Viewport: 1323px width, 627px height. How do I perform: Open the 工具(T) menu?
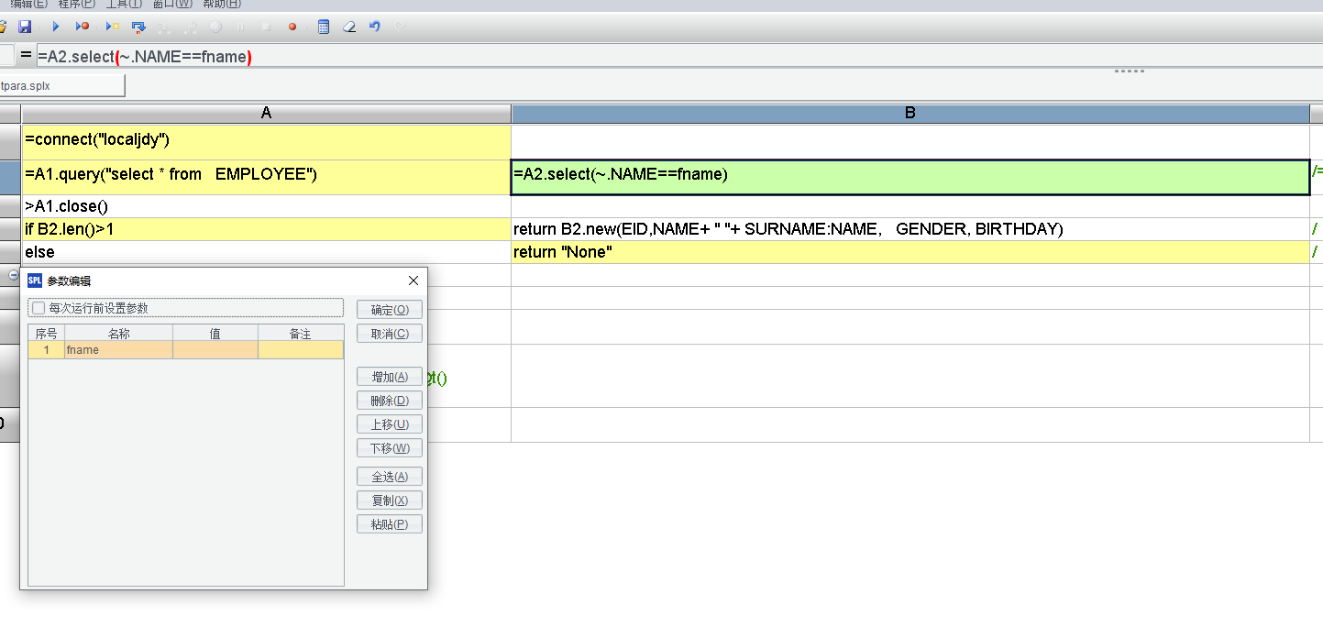(x=124, y=5)
